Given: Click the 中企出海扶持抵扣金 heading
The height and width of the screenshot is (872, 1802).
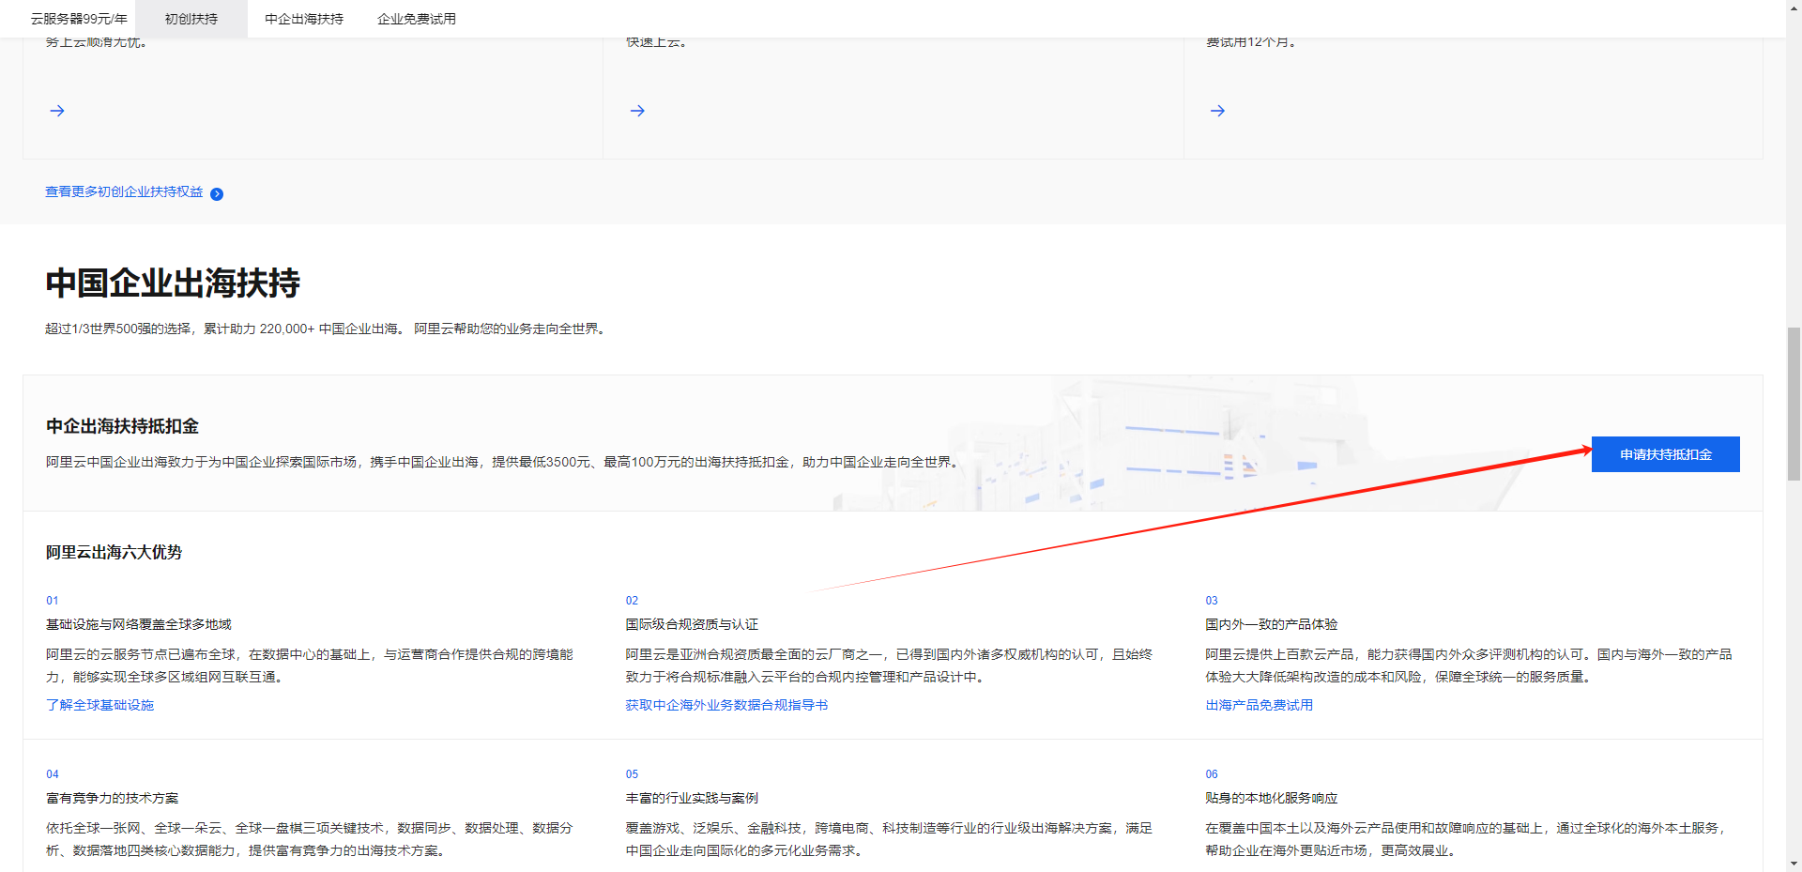Looking at the screenshot, I should tap(122, 426).
